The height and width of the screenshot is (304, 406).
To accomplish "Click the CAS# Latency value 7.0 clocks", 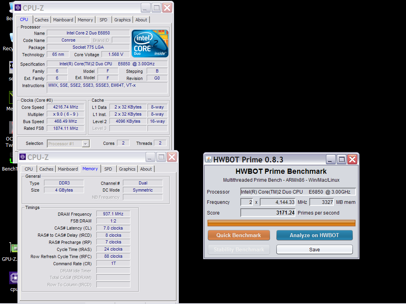I will point(113,228).
